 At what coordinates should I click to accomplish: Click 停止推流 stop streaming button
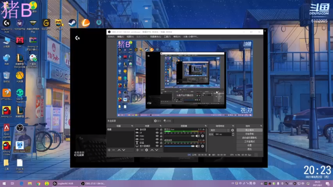click(249, 130)
